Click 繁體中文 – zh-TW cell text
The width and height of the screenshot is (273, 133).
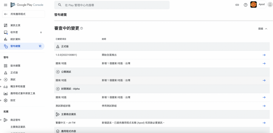point(66,123)
